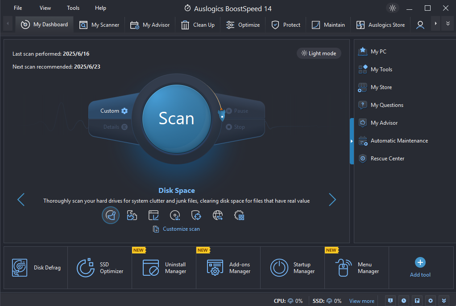Open the My Advisor tab
This screenshot has height=306, width=456.
tap(150, 25)
